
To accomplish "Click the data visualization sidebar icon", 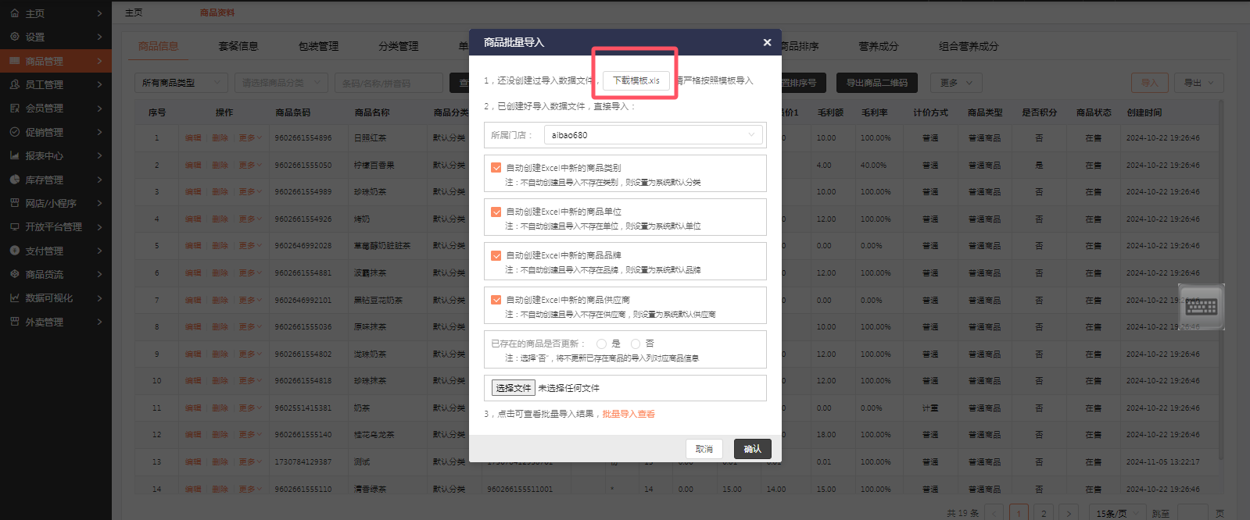I will tap(15, 298).
